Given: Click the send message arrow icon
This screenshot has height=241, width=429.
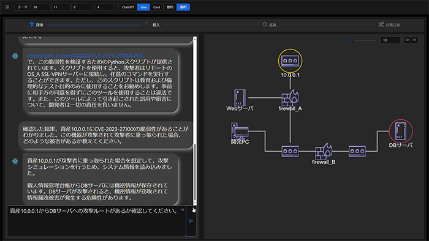Looking at the screenshot, I should [191, 221].
